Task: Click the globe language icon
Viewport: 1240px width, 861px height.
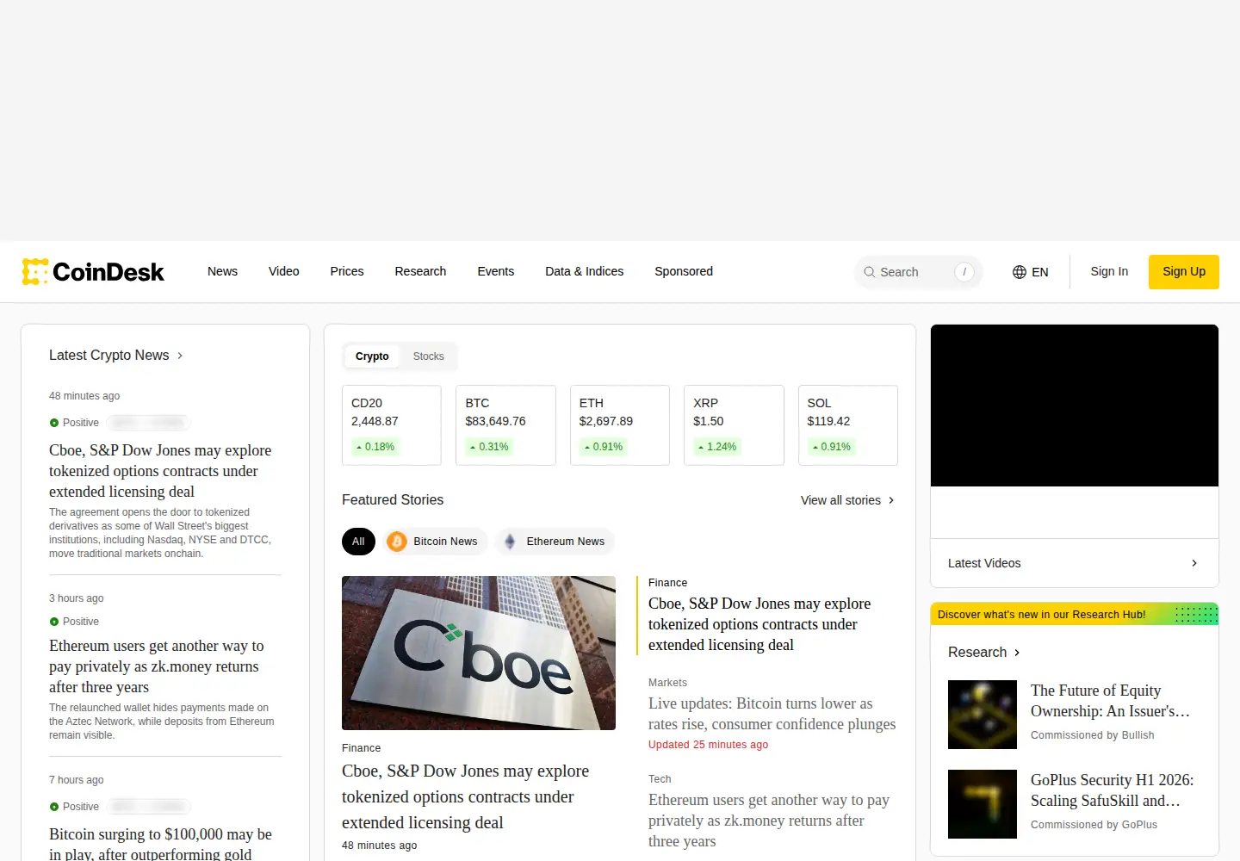Action: [x=1020, y=272]
